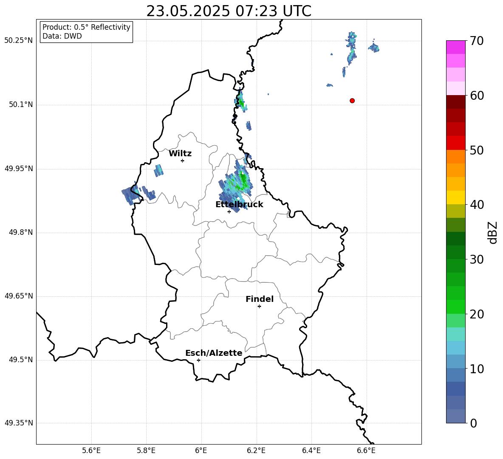
Task: Click the 0 tick label on colorbar
Action: click(x=473, y=423)
